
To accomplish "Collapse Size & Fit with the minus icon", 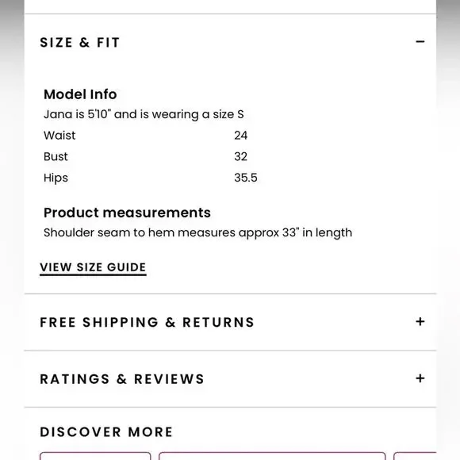I will (420, 42).
